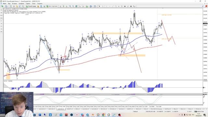Open the Сервис menu
Viewport: 208px width, 117px height.
coord(28,4)
